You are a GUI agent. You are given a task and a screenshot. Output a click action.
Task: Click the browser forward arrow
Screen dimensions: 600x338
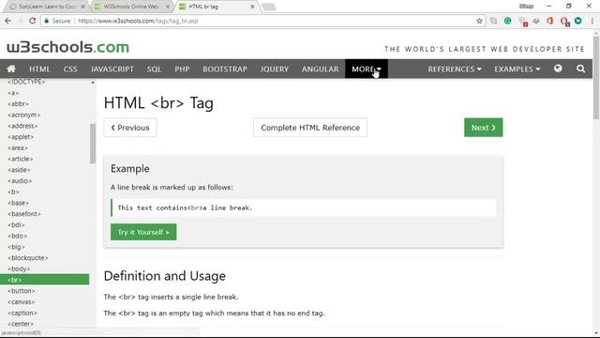click(x=21, y=21)
